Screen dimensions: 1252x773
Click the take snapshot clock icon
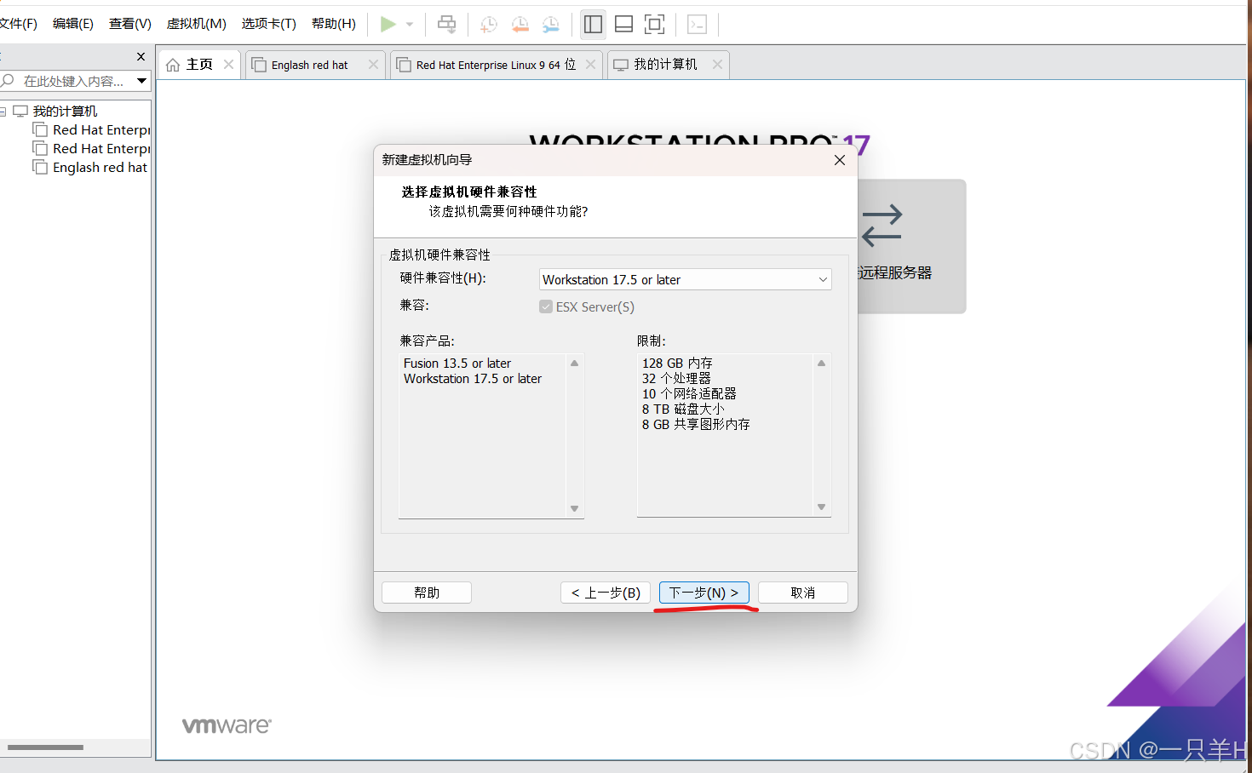click(x=488, y=24)
